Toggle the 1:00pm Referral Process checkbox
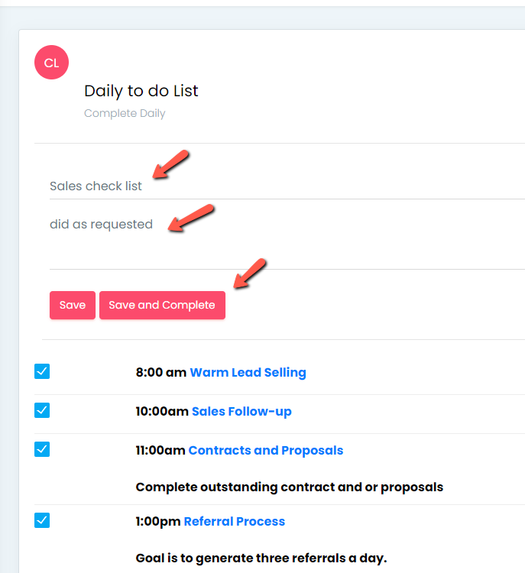The height and width of the screenshot is (573, 525). click(x=42, y=520)
